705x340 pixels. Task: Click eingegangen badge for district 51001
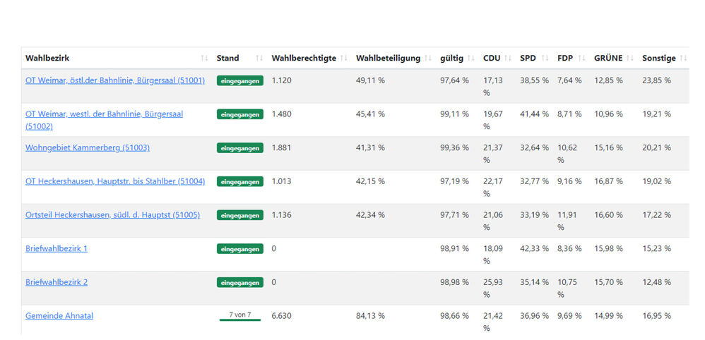pyautogui.click(x=240, y=81)
